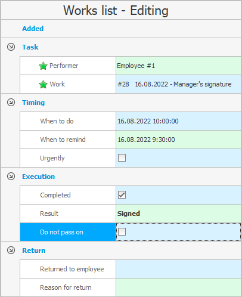The image size is (242, 297).
Task: Click the empty Returned to employee field
Action: point(178,269)
